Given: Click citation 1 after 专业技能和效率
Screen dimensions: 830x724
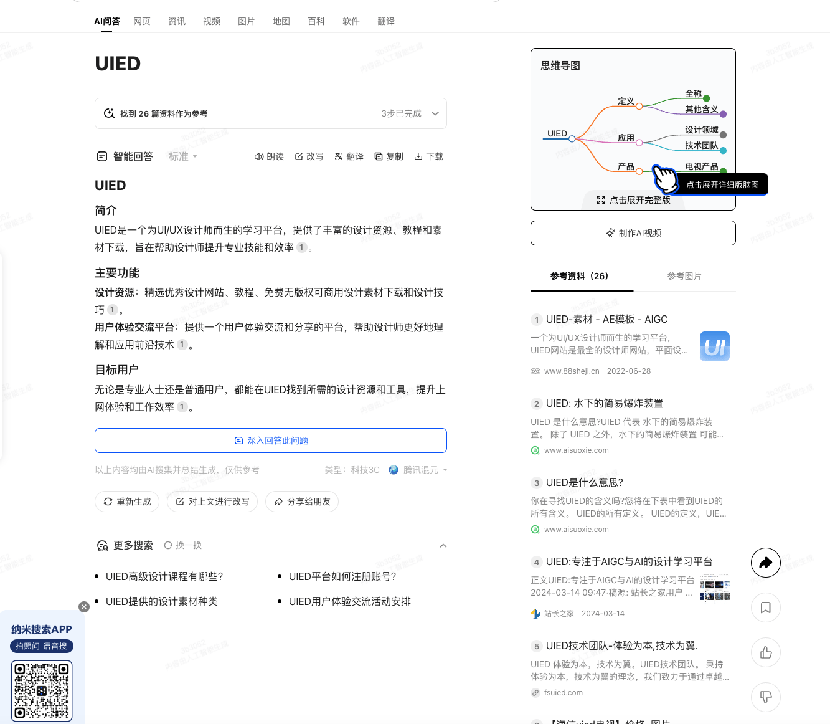Looking at the screenshot, I should coord(302,247).
